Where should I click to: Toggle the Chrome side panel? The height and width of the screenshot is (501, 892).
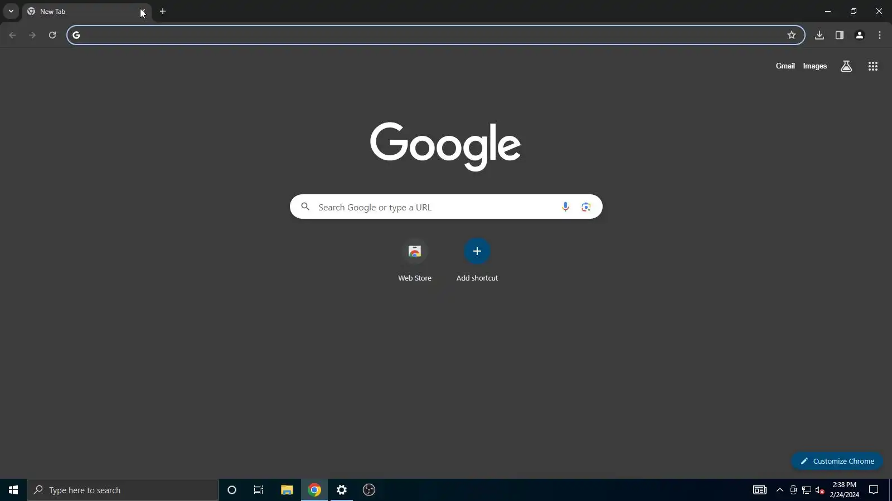pyautogui.click(x=839, y=35)
